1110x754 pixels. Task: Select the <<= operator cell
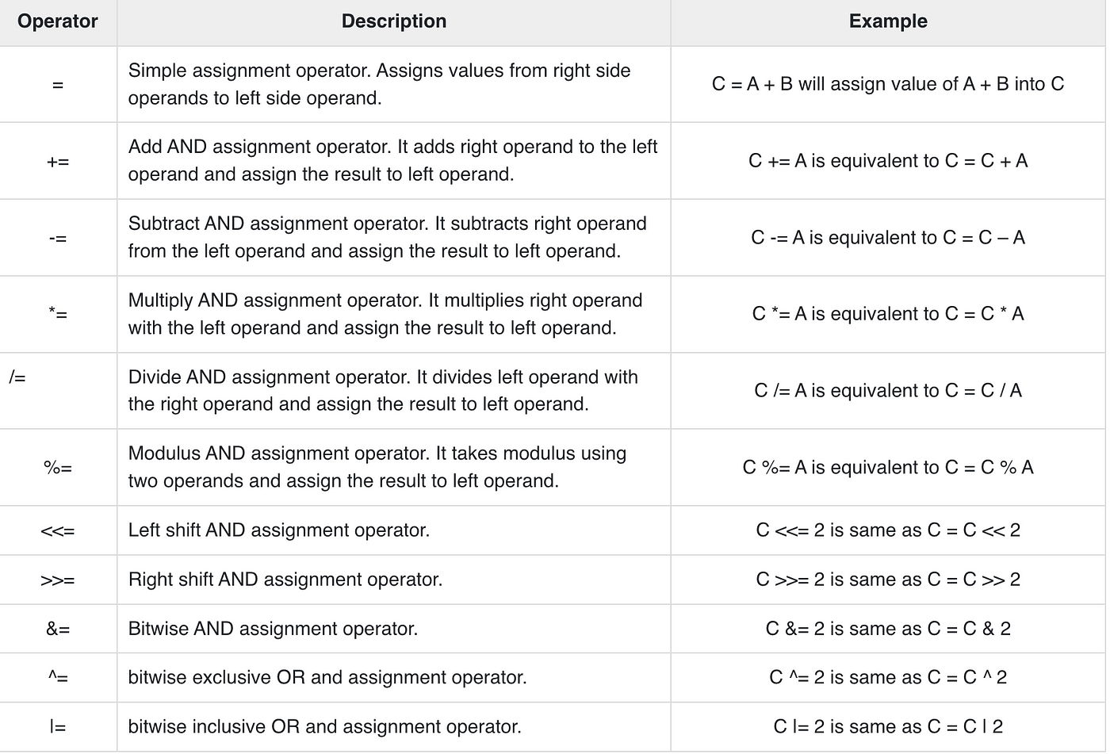58,530
